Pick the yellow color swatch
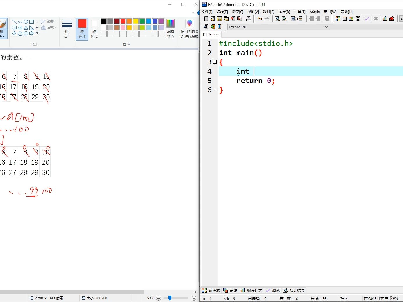 [x=136, y=21]
